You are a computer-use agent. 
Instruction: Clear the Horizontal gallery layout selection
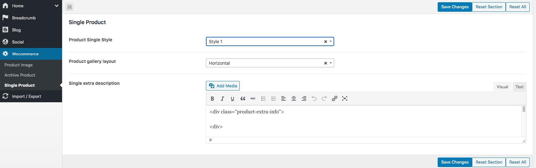point(326,63)
